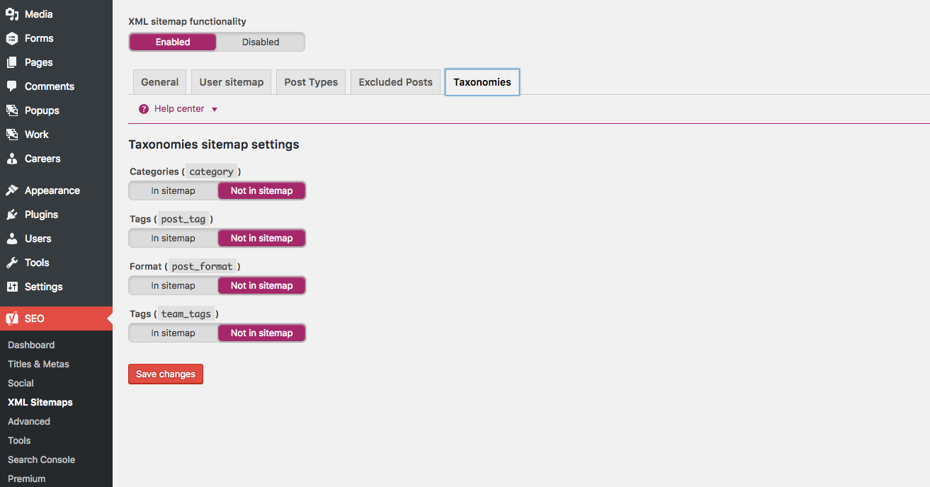Open the Excluded Posts tab
This screenshot has height=487, width=930.
point(395,82)
